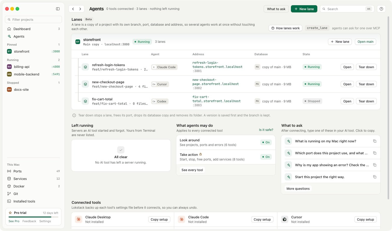
Task: Click the lock icon beside Take action
Action: coord(200,154)
